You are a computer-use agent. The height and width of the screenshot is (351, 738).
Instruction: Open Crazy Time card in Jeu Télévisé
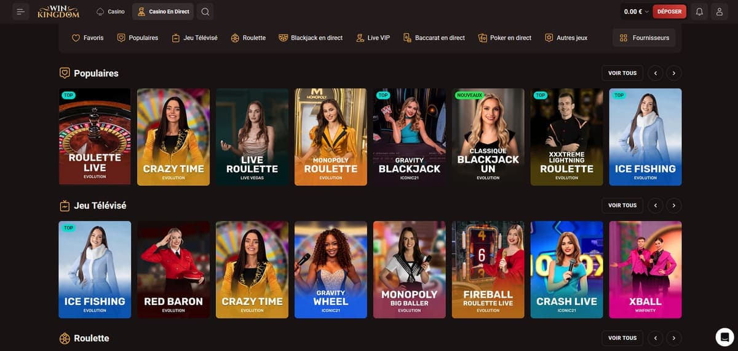click(x=252, y=269)
